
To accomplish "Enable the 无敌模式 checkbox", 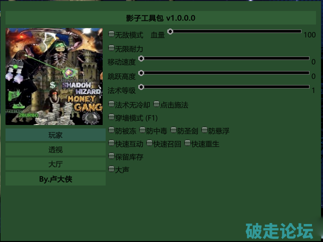I will click(x=111, y=34).
